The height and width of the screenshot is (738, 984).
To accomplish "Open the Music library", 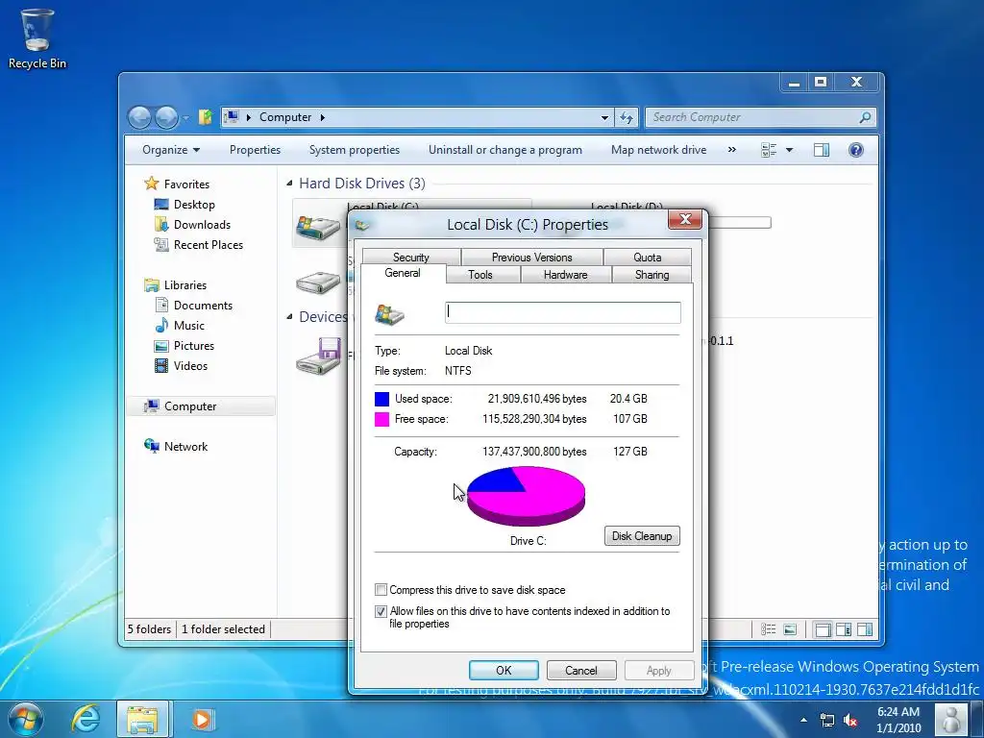I will click(189, 325).
